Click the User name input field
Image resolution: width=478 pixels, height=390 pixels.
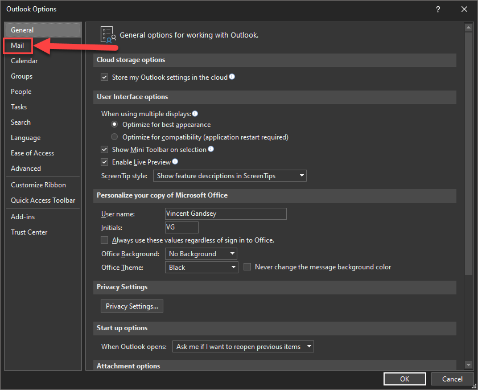pyautogui.click(x=225, y=214)
